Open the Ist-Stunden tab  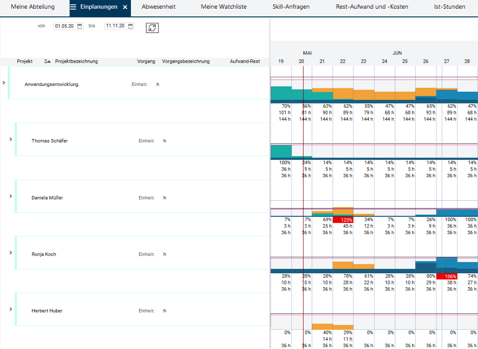(x=449, y=7)
